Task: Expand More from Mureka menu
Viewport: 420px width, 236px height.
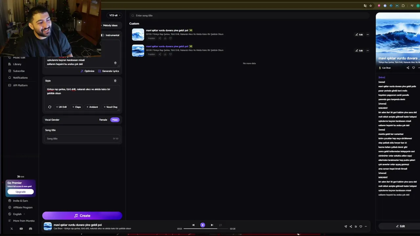Action: coord(21,221)
